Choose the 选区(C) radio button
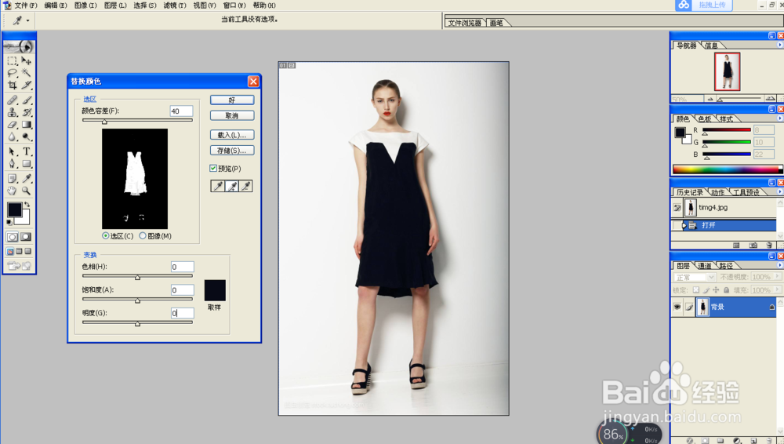784x444 pixels. [x=106, y=236]
